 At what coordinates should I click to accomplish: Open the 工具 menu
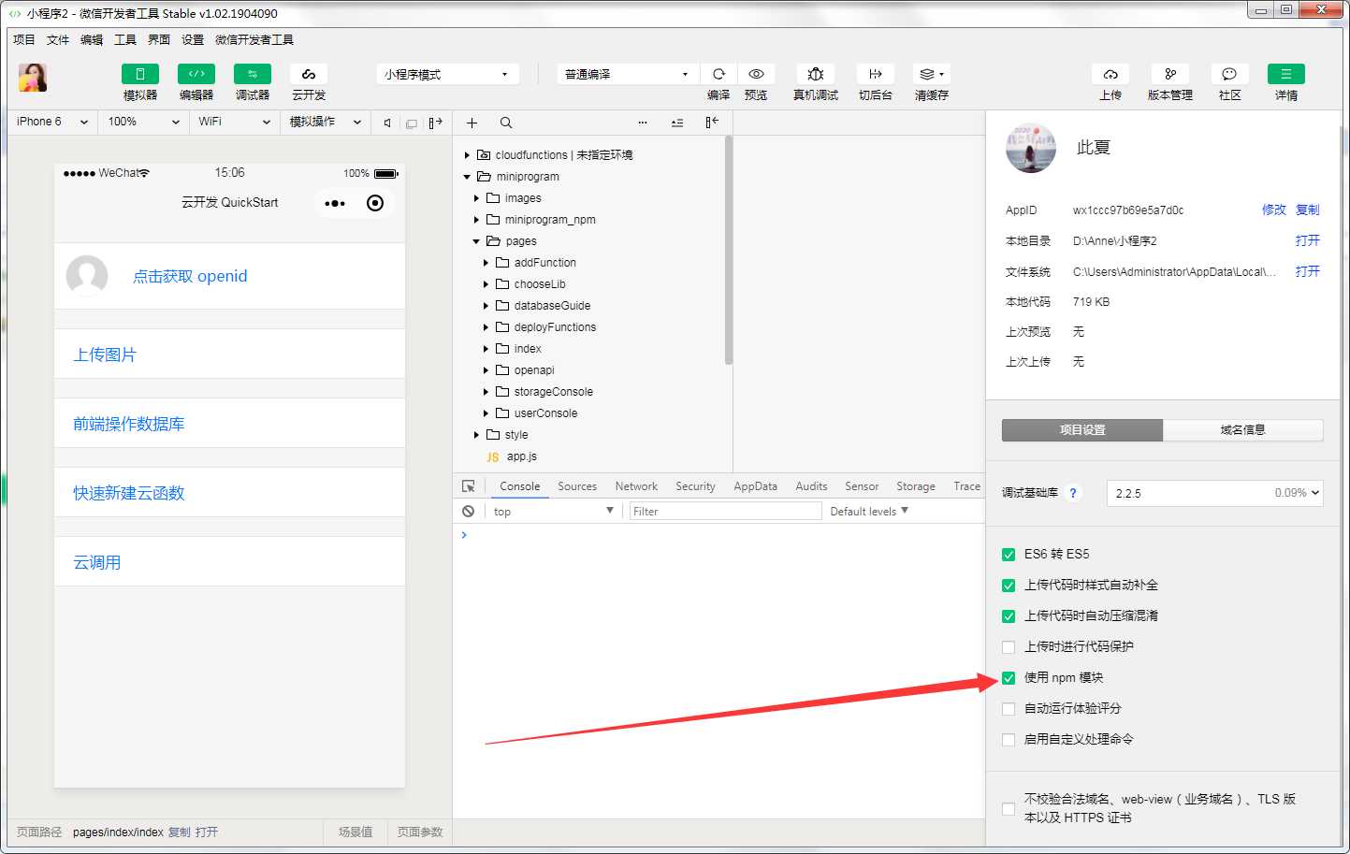point(125,39)
